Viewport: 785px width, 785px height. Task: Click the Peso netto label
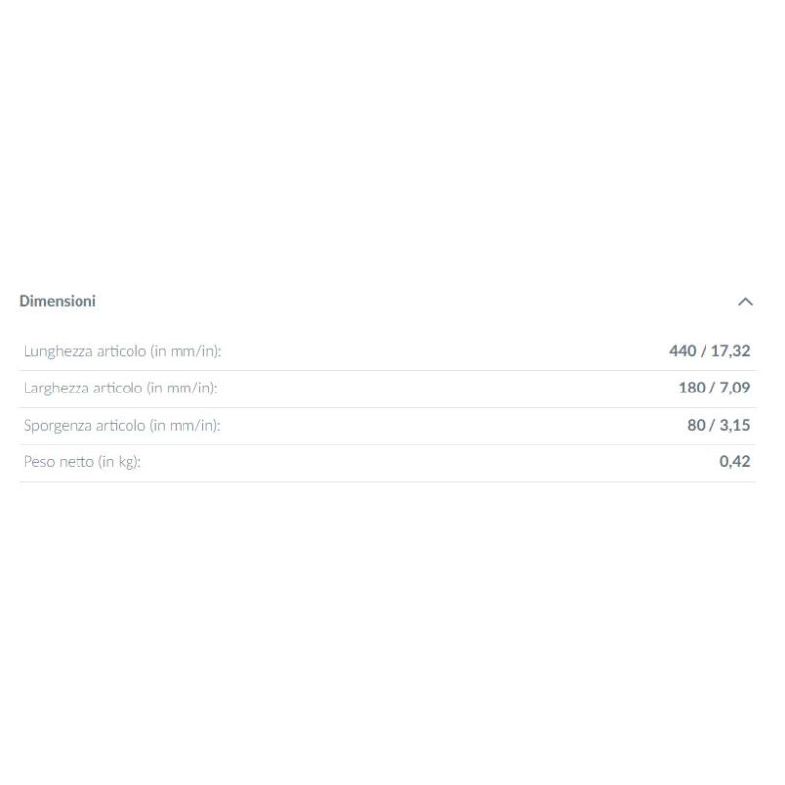(x=59, y=462)
